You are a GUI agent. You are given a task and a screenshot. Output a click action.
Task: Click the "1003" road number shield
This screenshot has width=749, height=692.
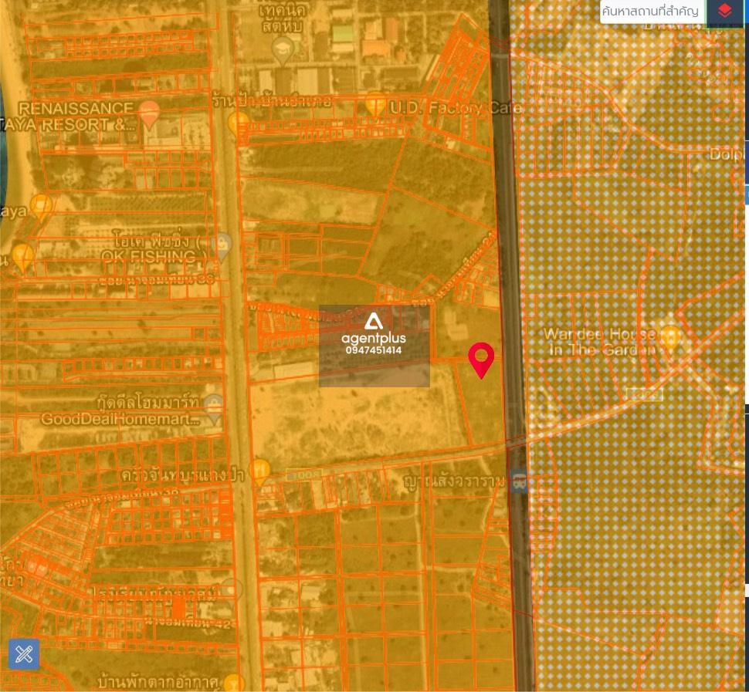(303, 475)
